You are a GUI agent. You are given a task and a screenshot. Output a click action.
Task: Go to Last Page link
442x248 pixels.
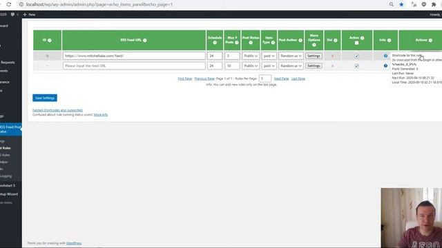298,79
